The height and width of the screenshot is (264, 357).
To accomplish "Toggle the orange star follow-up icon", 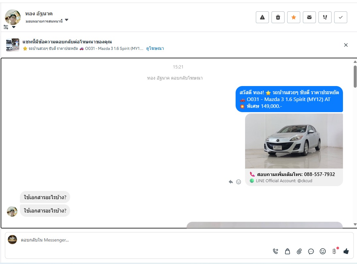I will tap(294, 17).
